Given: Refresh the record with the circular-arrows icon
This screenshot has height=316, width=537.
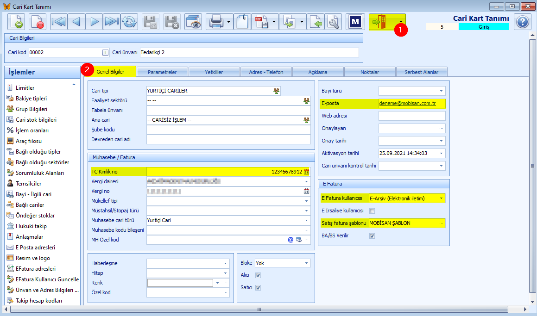Looking at the screenshot, I should (129, 22).
